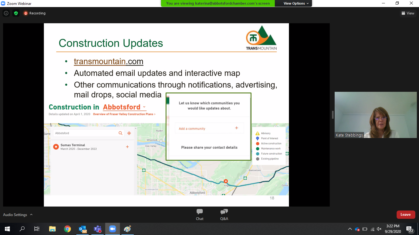Open Microsoft Teams from the taskbar
The height and width of the screenshot is (235, 419).
coord(98,229)
